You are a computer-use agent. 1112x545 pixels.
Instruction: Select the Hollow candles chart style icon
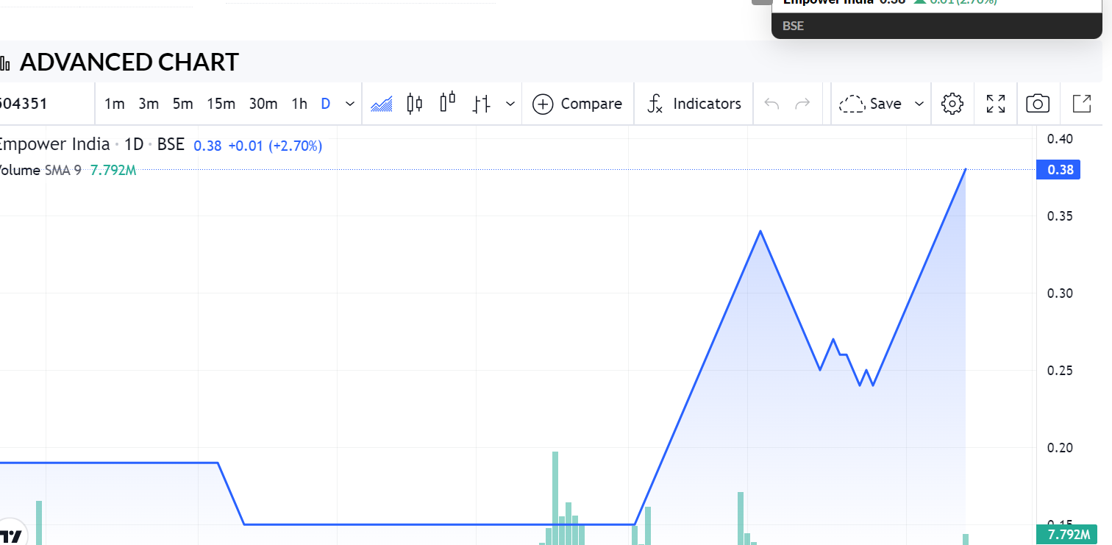(x=448, y=104)
